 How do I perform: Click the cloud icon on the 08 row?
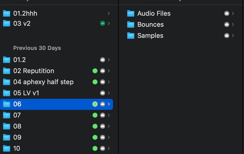[x=102, y=126]
